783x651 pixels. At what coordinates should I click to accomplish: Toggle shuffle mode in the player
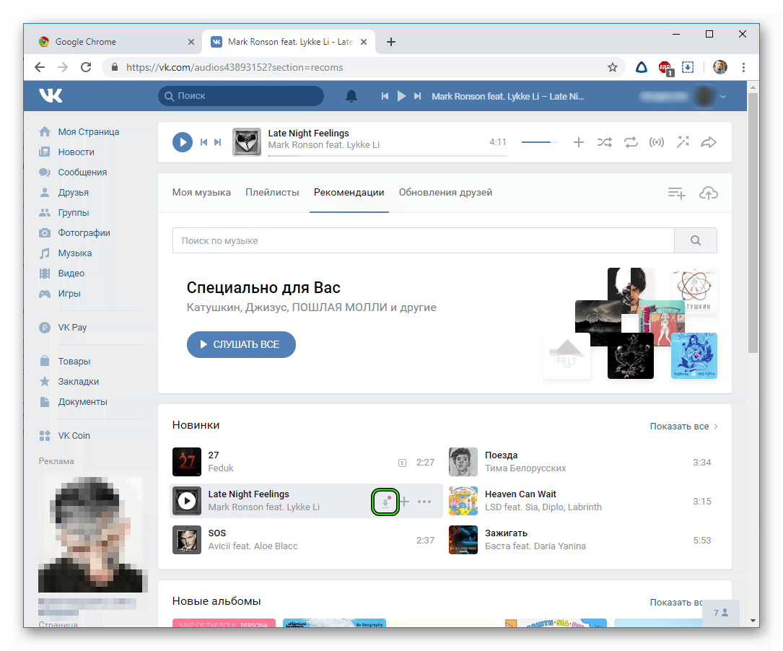point(604,142)
